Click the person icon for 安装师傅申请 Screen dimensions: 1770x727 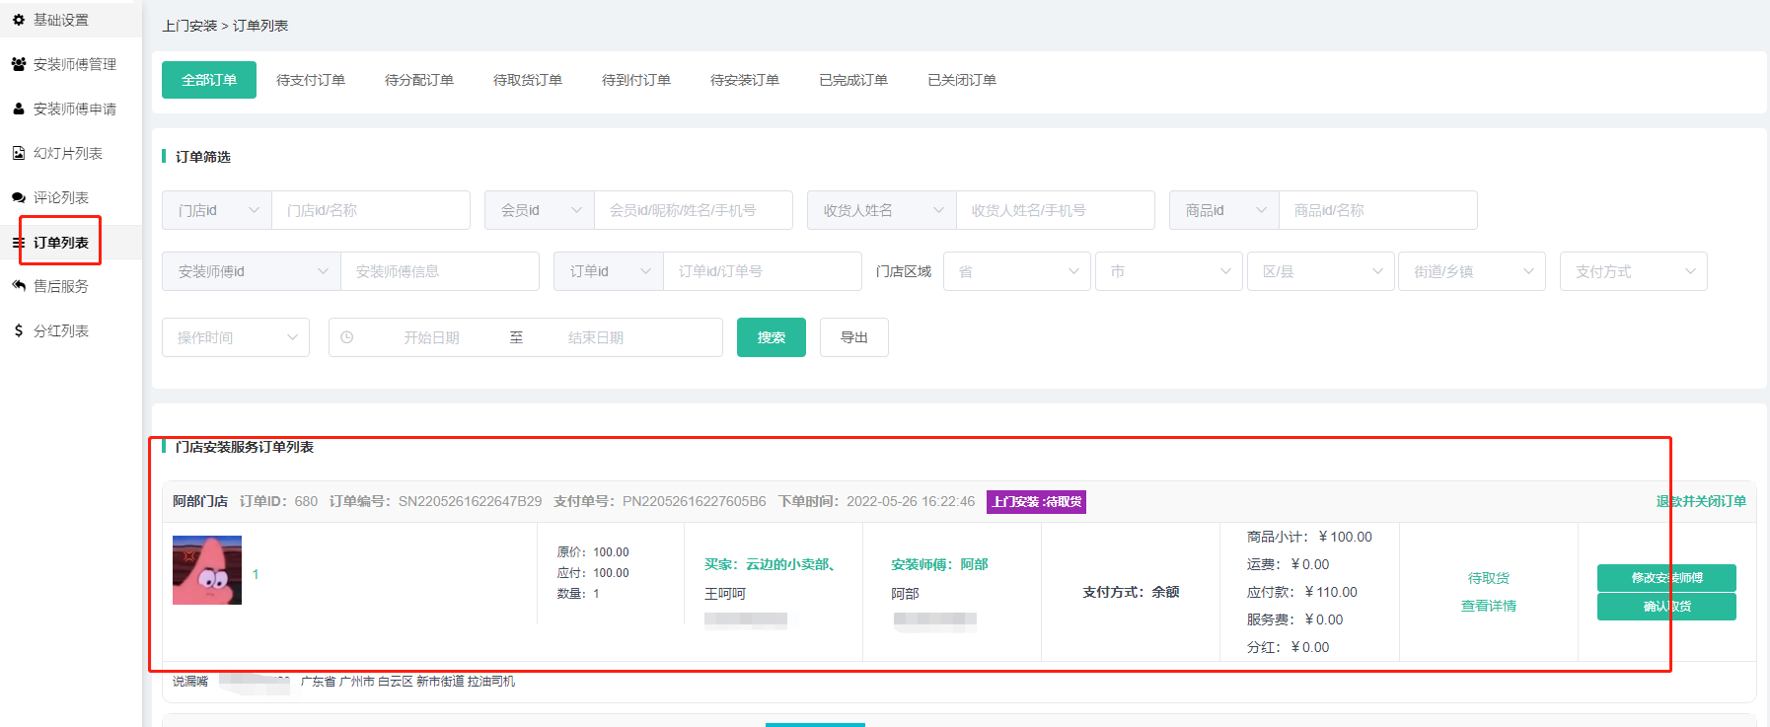[x=19, y=109]
